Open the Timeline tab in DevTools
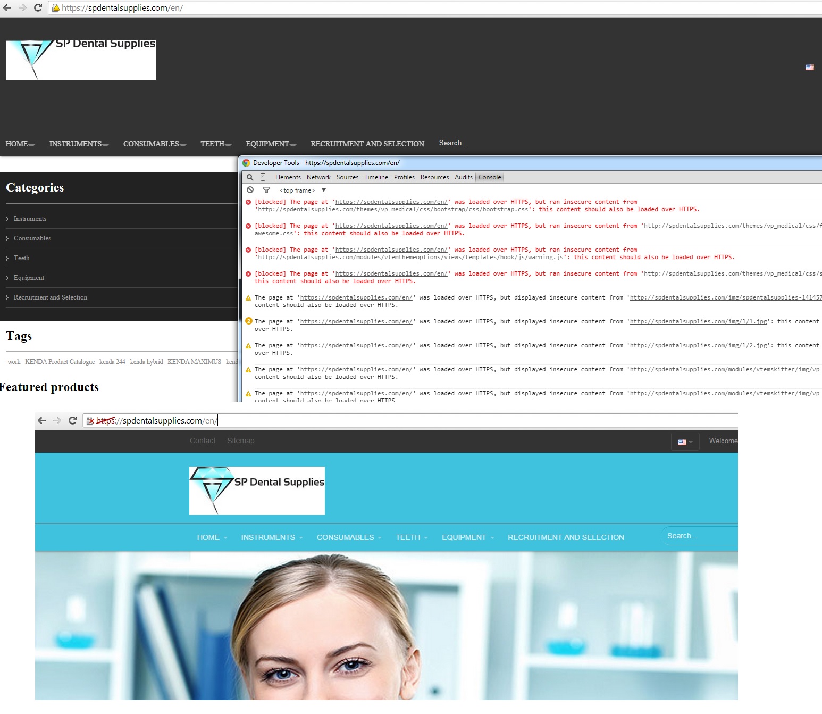 (376, 177)
